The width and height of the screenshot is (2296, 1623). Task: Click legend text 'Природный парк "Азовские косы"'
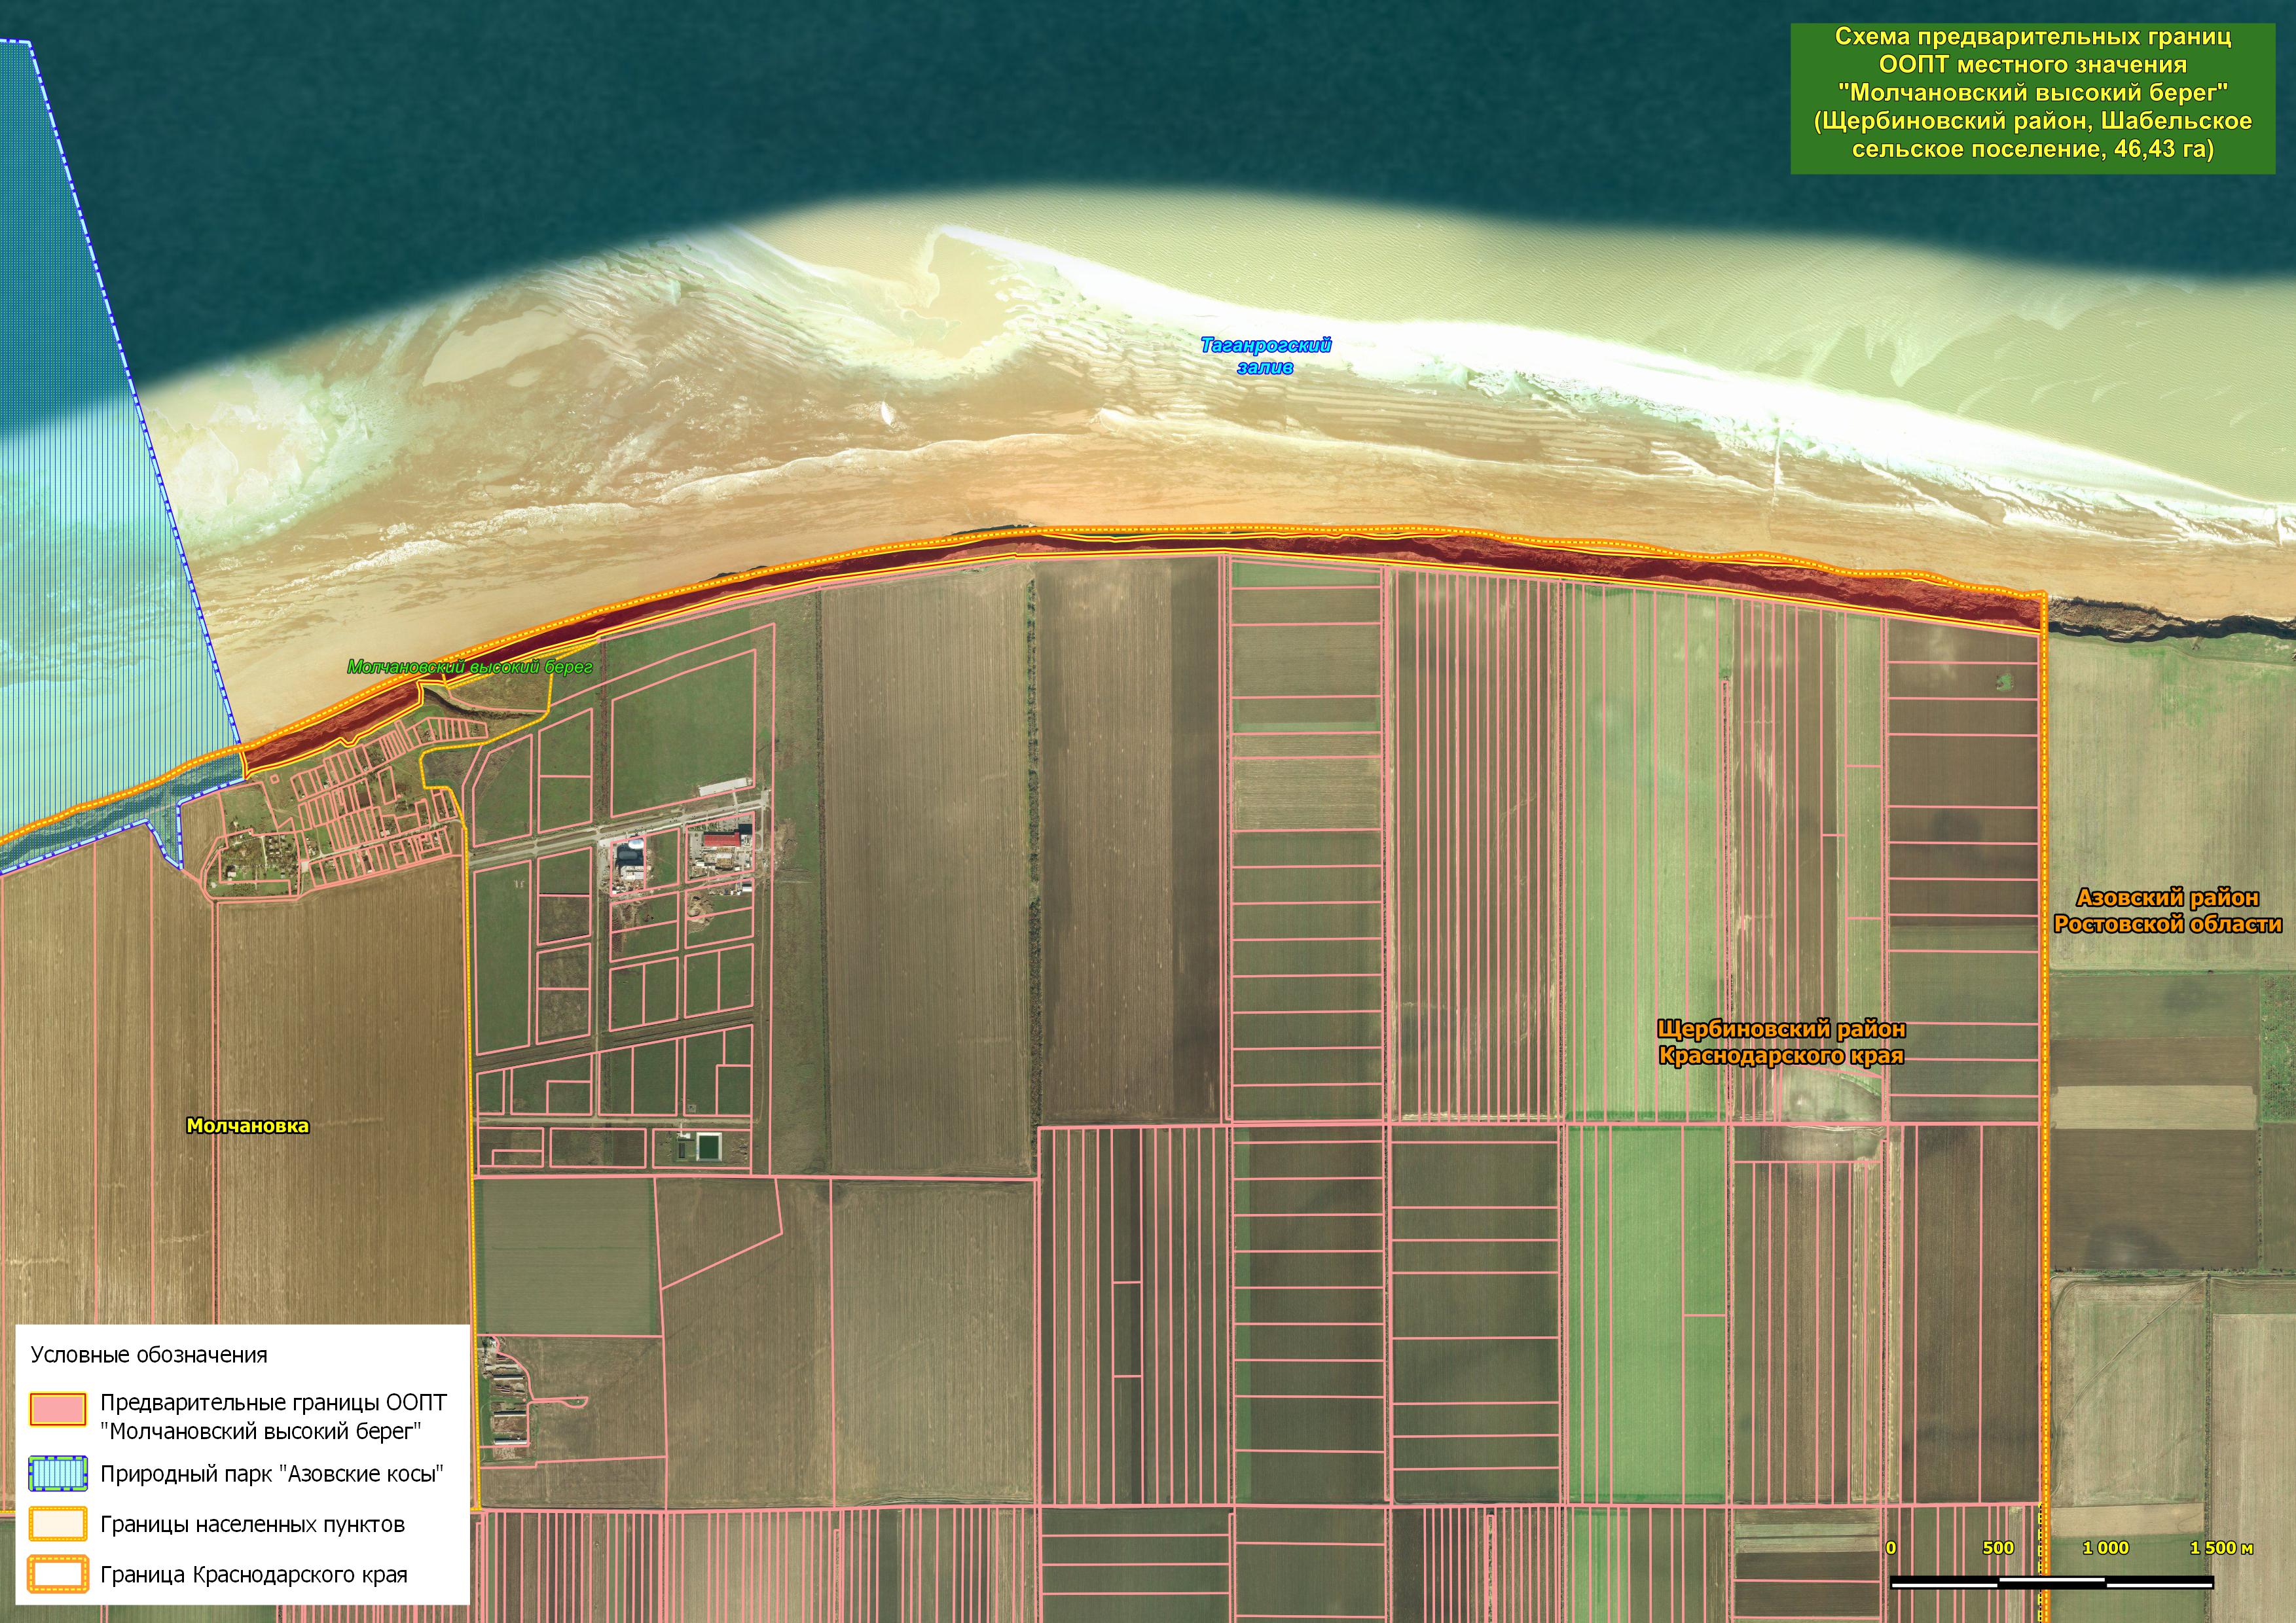[x=272, y=1474]
